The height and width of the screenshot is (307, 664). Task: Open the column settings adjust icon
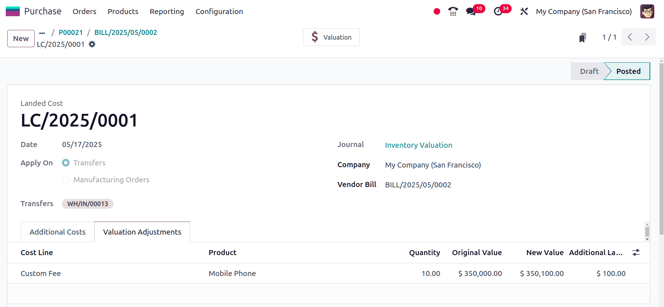click(x=636, y=253)
